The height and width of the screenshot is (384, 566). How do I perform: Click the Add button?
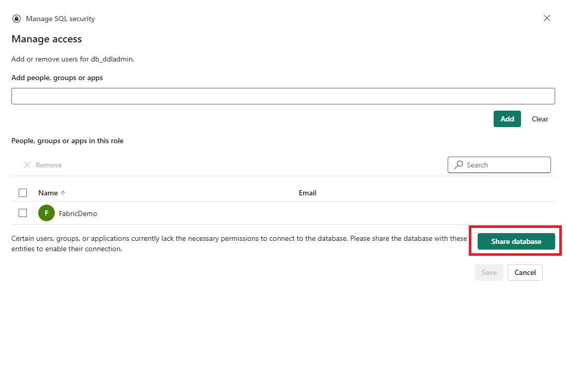(x=507, y=118)
